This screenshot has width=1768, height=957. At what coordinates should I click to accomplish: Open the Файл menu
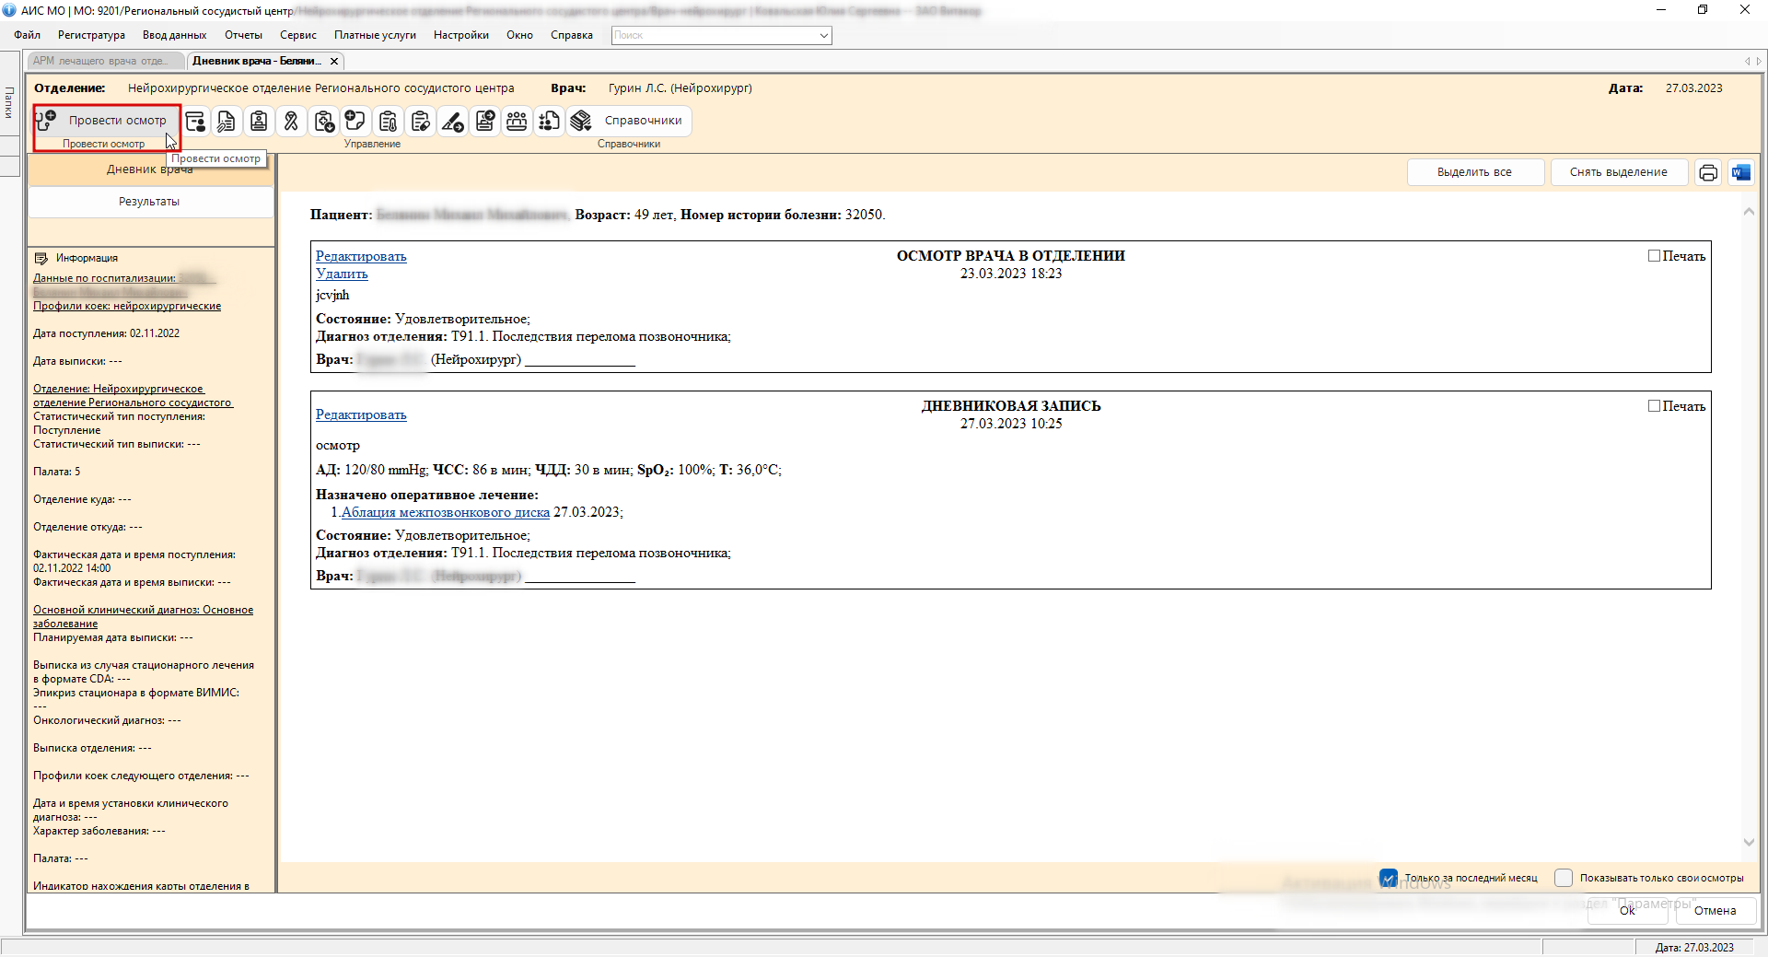pos(28,35)
